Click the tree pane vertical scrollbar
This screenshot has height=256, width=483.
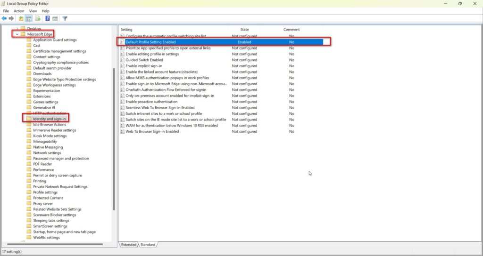click(114, 139)
